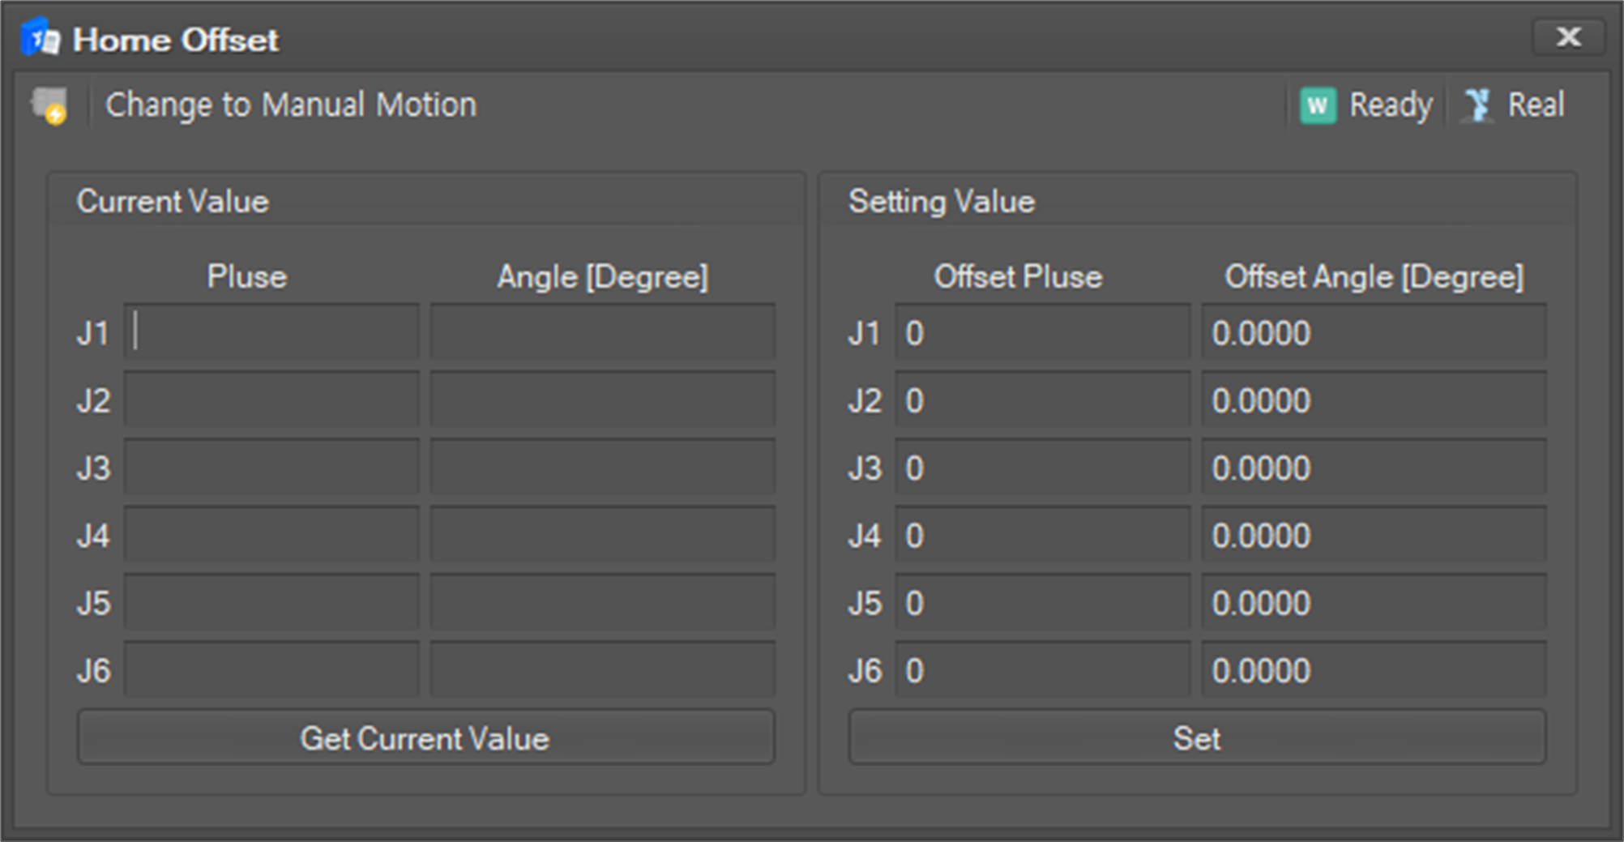Viewport: 1624px width, 842px height.
Task: Click the J4 Angle current value field
Action: [602, 535]
